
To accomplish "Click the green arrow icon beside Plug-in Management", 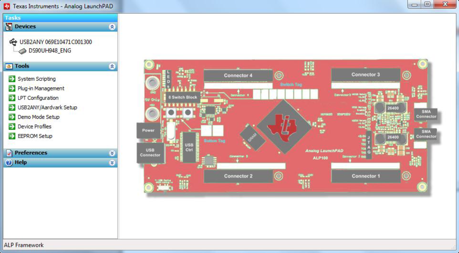I will click(12, 89).
